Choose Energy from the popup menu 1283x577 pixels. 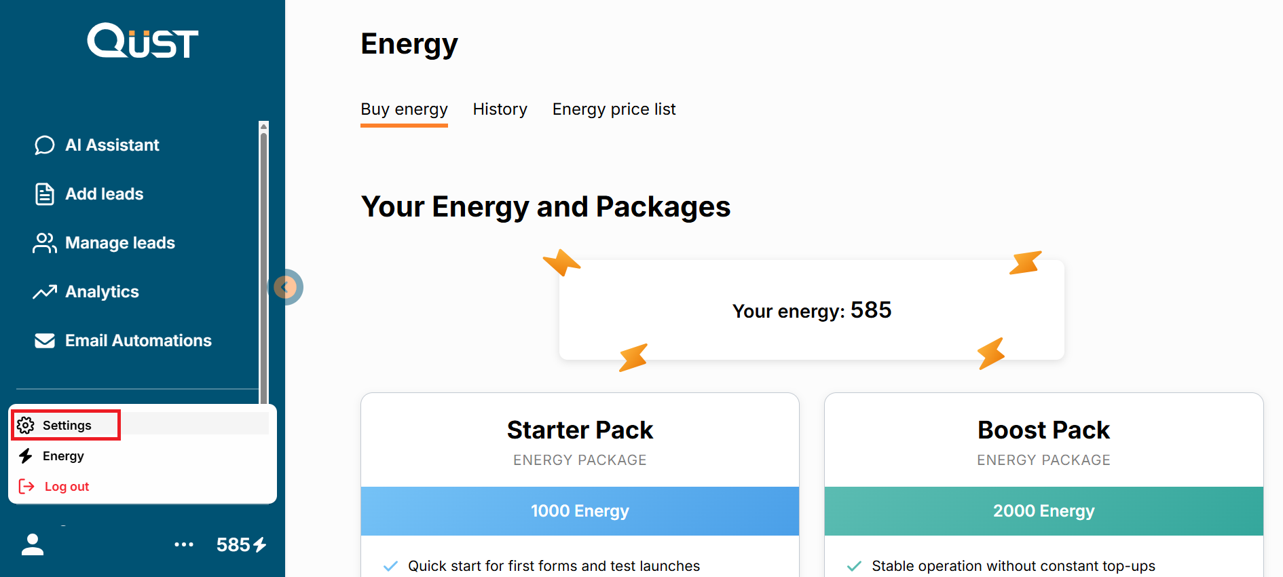click(x=63, y=456)
